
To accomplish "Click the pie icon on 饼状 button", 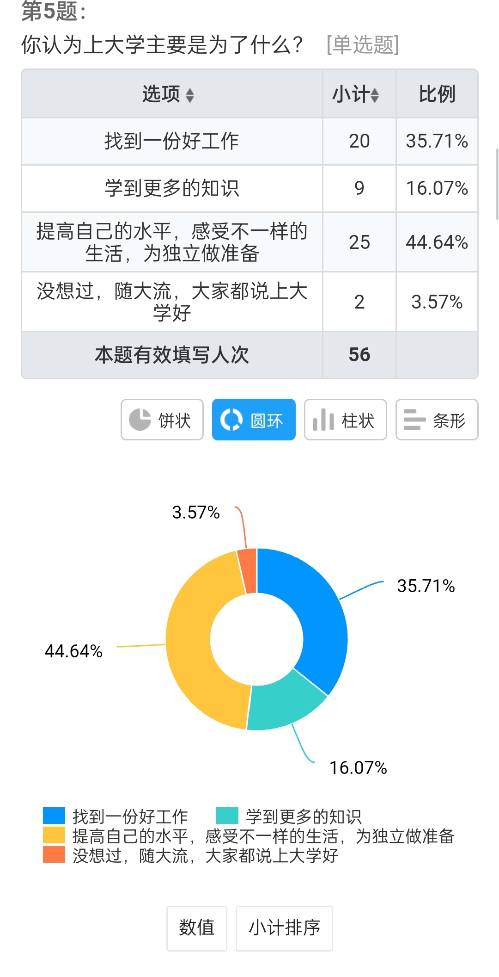I will pyautogui.click(x=140, y=420).
